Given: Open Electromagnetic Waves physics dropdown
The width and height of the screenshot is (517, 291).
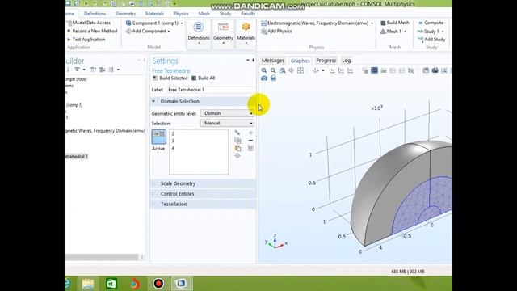Looking at the screenshot, I should tap(372, 23).
